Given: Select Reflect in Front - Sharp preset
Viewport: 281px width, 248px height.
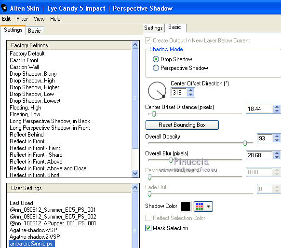Looking at the screenshot, I should (x=36, y=155).
